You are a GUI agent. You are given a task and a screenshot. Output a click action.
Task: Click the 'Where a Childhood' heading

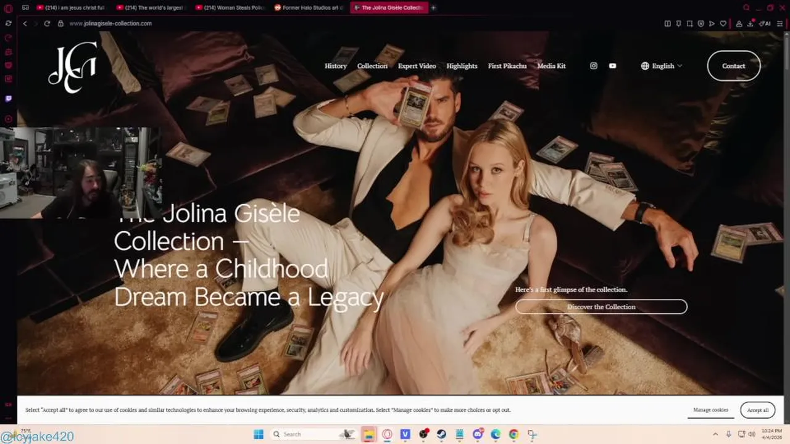221,269
